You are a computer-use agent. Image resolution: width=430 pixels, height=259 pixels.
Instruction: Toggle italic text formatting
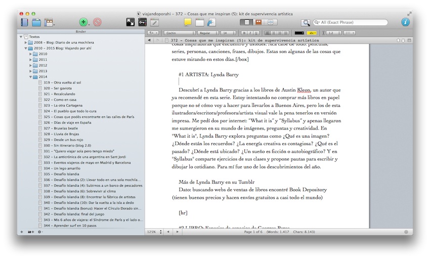point(249,33)
